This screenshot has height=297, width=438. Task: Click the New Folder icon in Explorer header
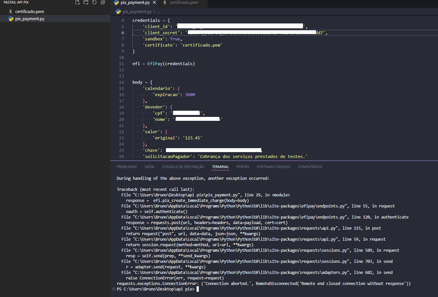tap(86, 2)
